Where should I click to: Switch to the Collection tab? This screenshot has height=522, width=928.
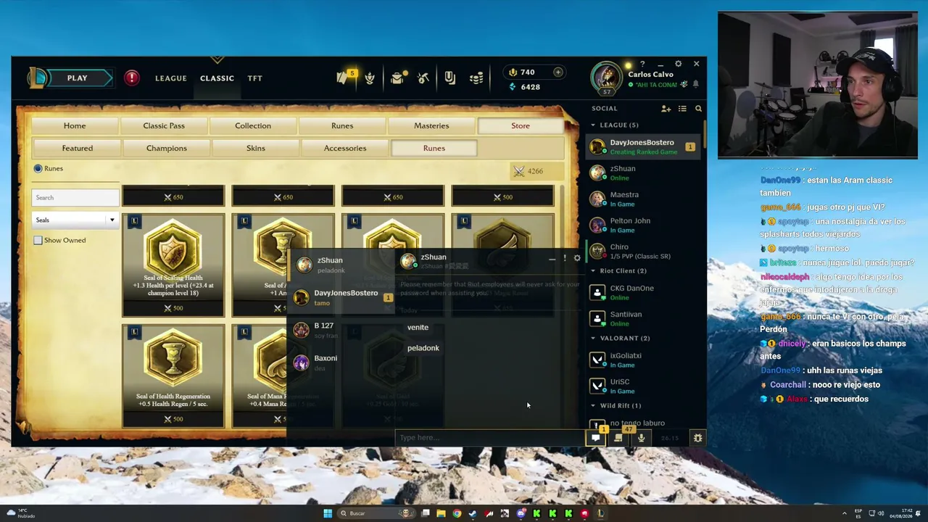[253, 125]
